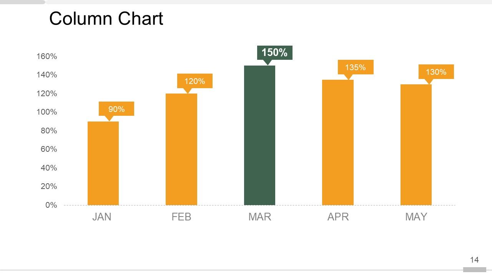The height and width of the screenshot is (276, 492).
Task: Click the slide number 14
Action: [474, 260]
